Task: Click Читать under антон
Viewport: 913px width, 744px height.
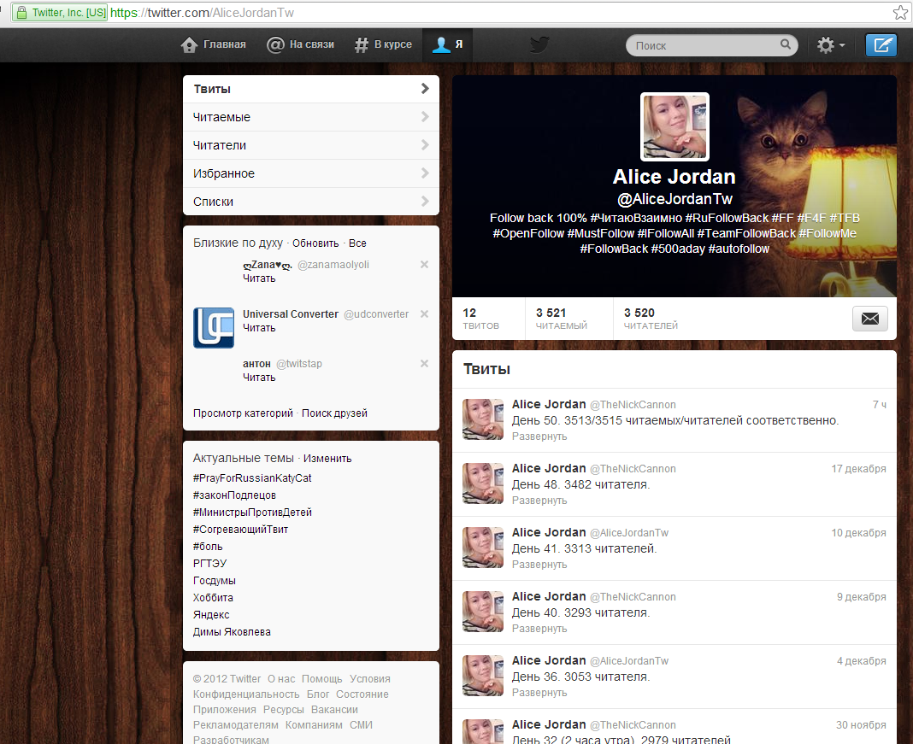Action: [x=259, y=378]
